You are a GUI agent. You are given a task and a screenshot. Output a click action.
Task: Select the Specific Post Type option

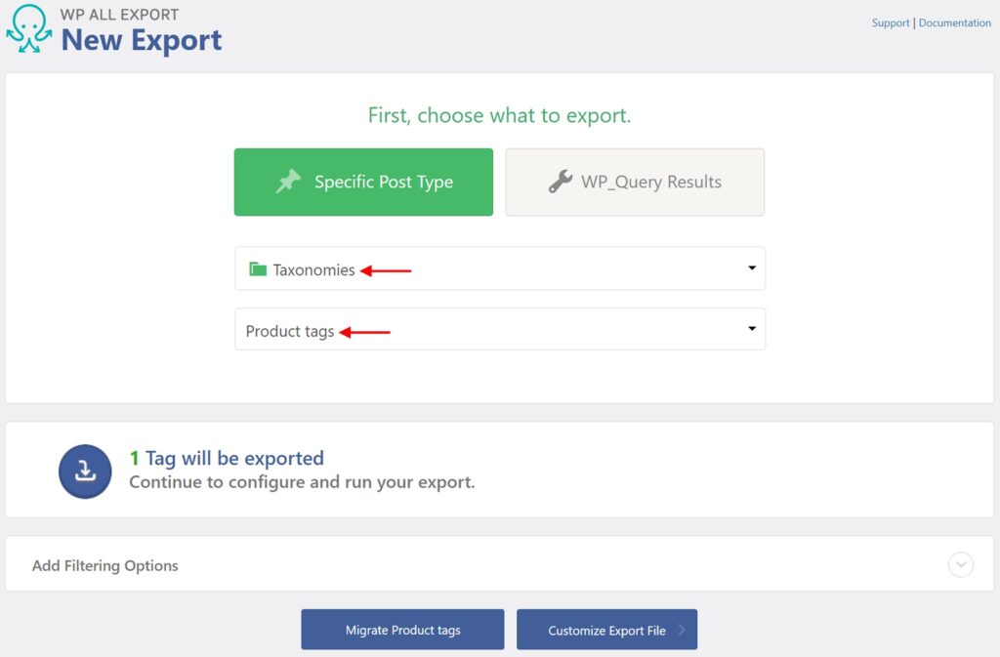[363, 182]
